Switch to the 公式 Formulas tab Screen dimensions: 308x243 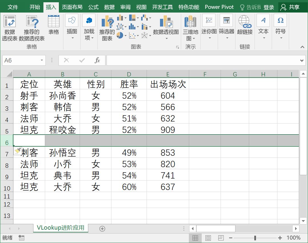[x=93, y=7]
